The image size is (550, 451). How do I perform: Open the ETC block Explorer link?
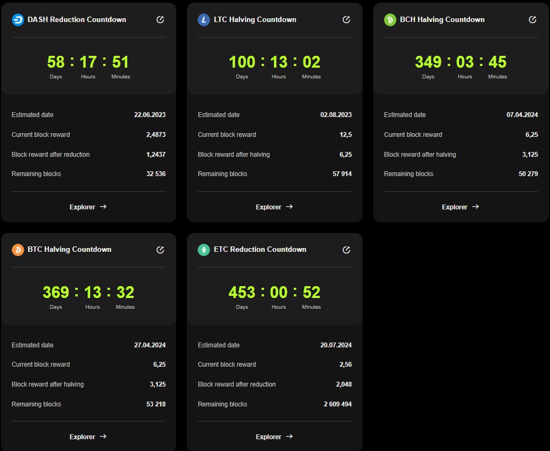pyautogui.click(x=274, y=437)
